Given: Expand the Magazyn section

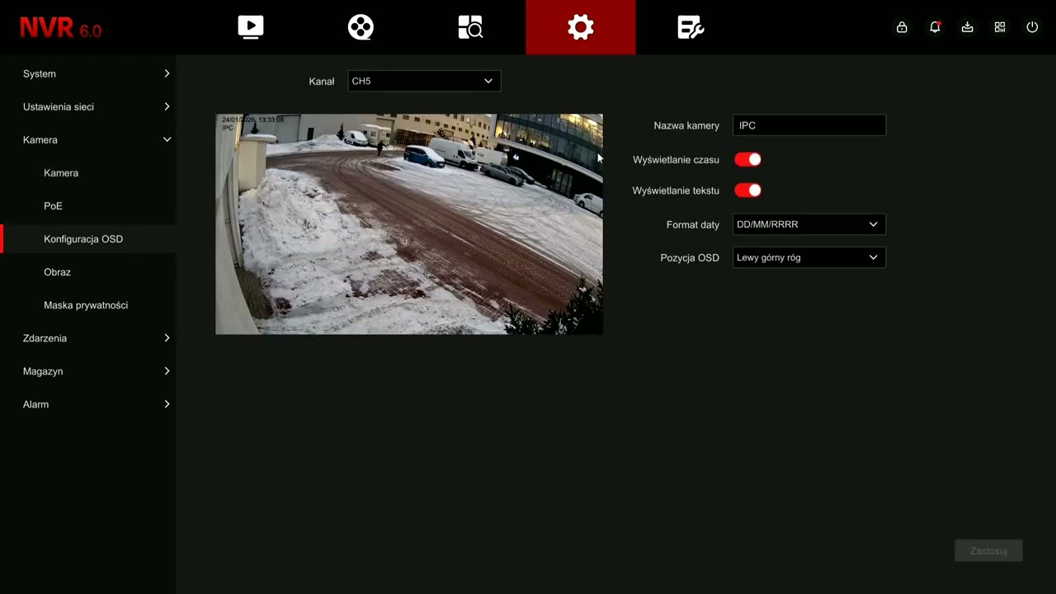Looking at the screenshot, I should (x=88, y=371).
